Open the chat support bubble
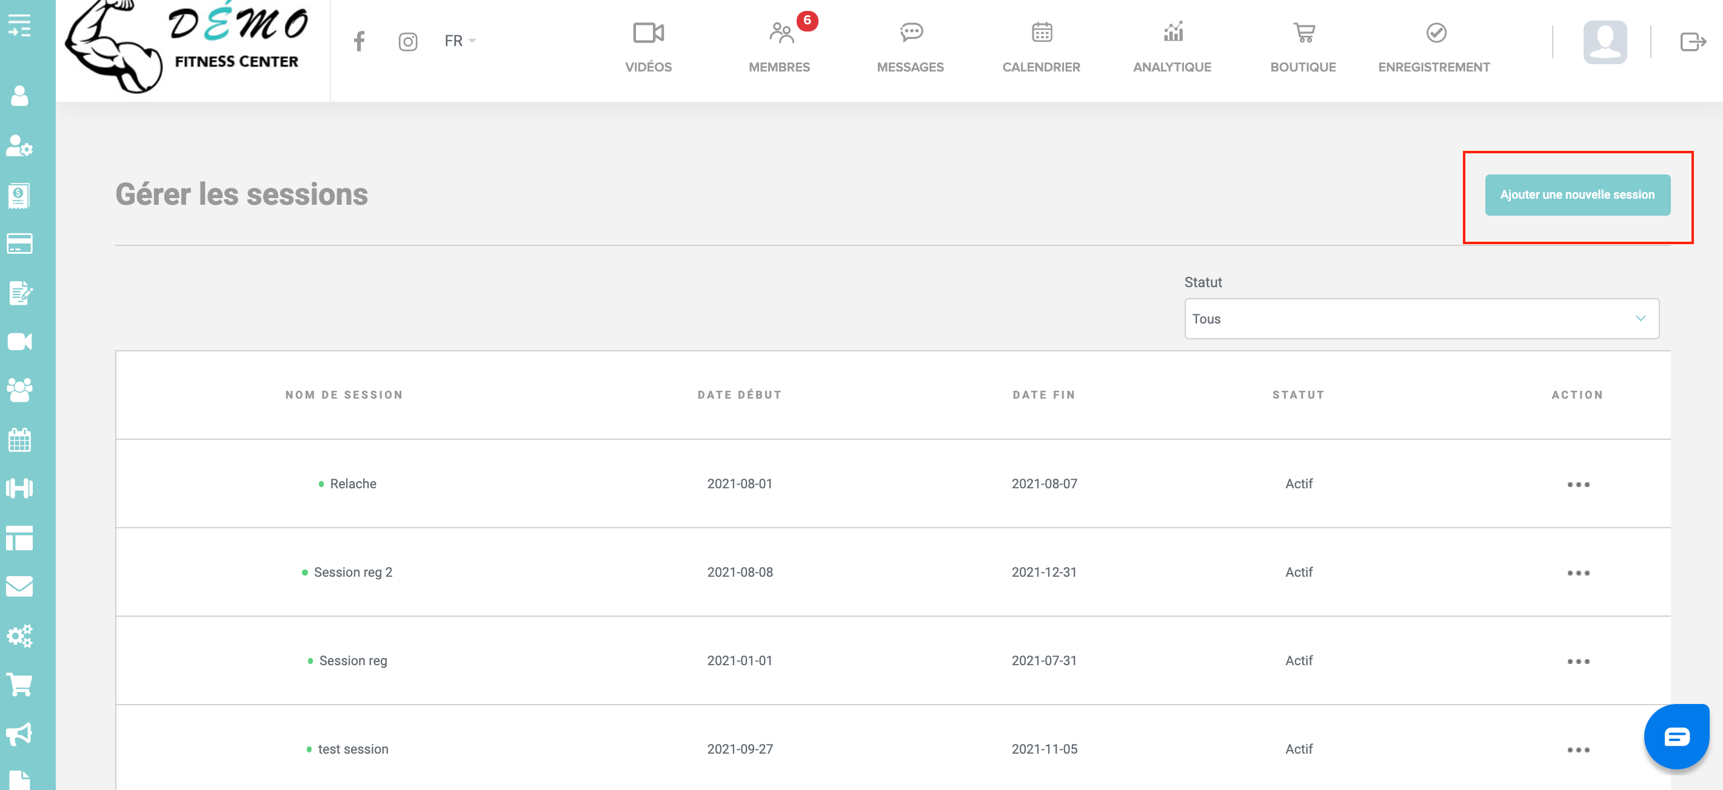The image size is (1723, 790). pos(1677,737)
